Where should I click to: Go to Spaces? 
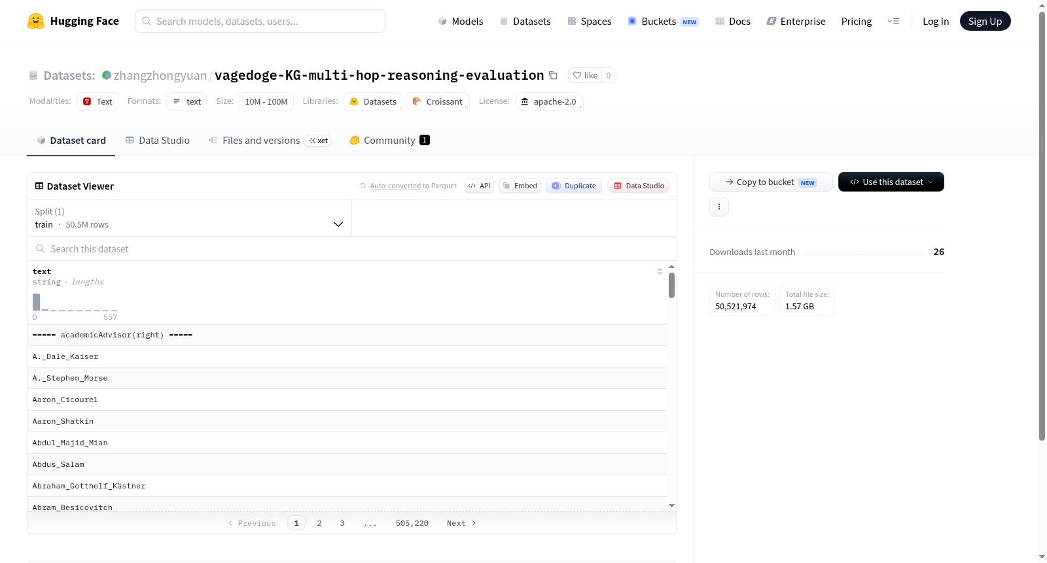(x=590, y=21)
